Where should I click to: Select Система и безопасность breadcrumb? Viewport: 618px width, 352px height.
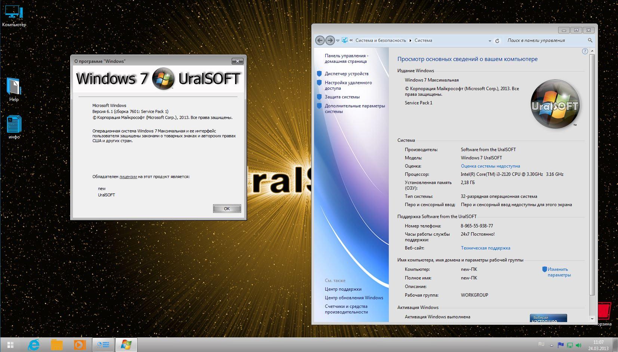click(x=380, y=40)
